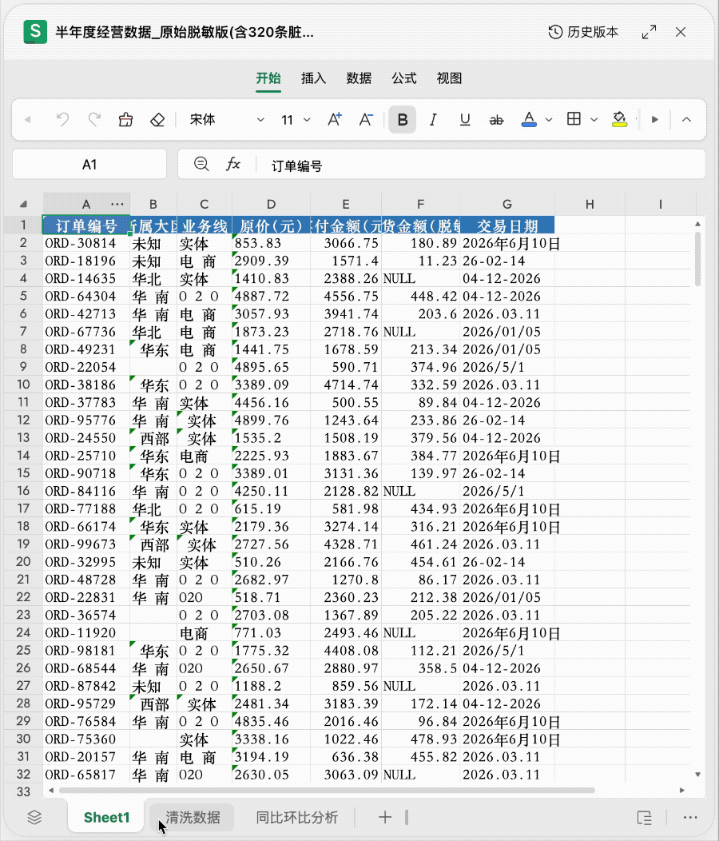The width and height of the screenshot is (719, 841).
Task: Select the NULL cell in row 4
Action: 421,279
